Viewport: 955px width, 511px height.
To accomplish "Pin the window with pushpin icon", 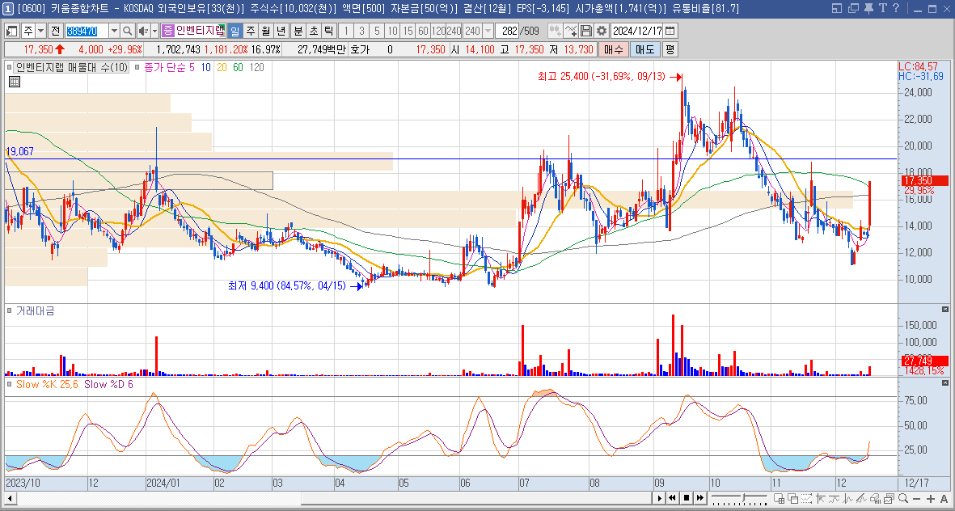I will pos(868,8).
